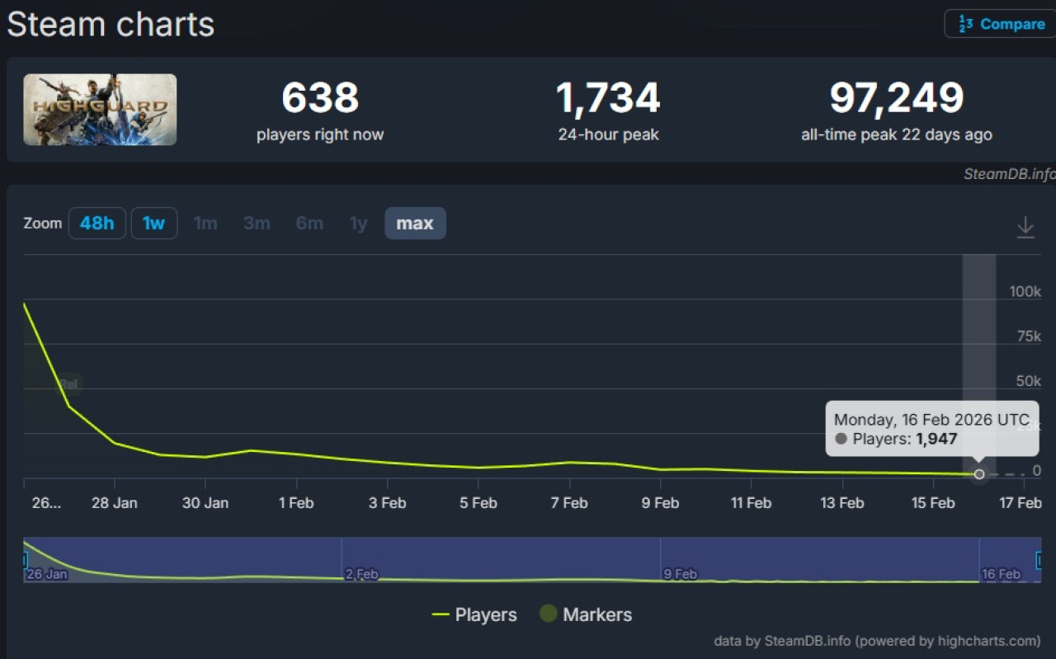Select the Highguard game banner image
Screen dimensions: 1056x659
pos(99,109)
